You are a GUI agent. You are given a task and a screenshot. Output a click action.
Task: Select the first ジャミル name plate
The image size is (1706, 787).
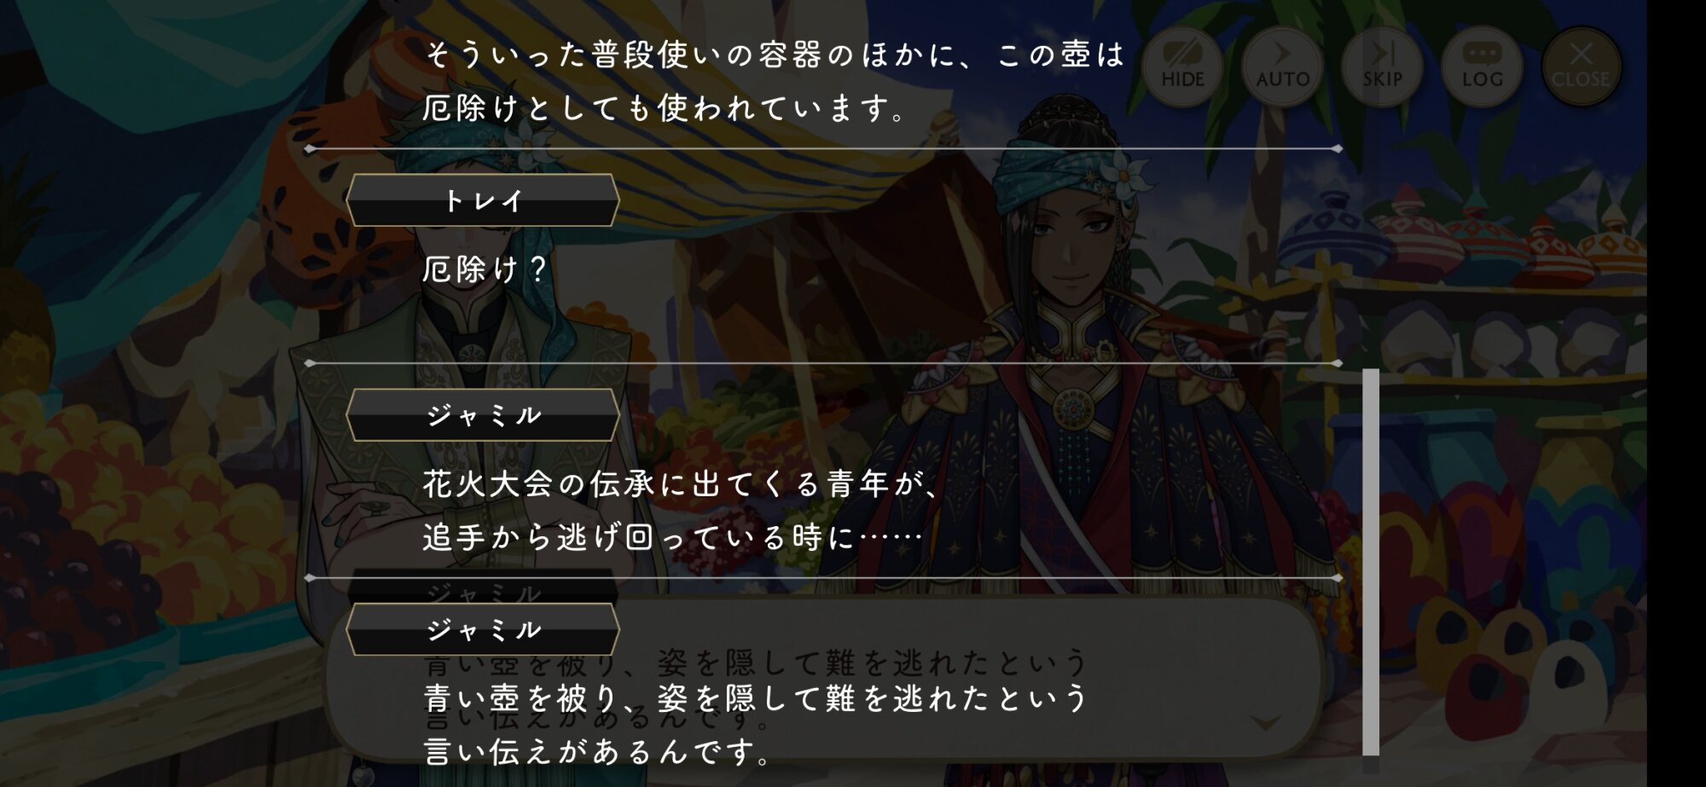click(x=483, y=415)
